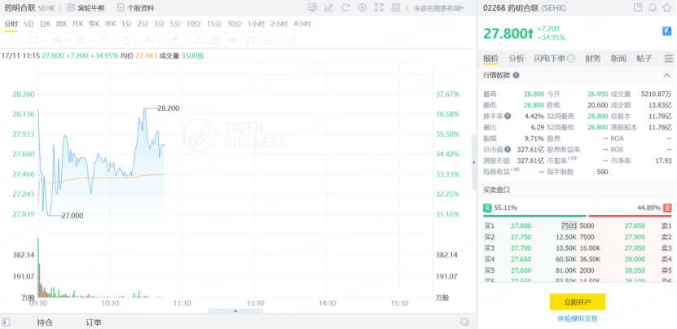Add 药明合联 to favorites star

tap(667, 8)
